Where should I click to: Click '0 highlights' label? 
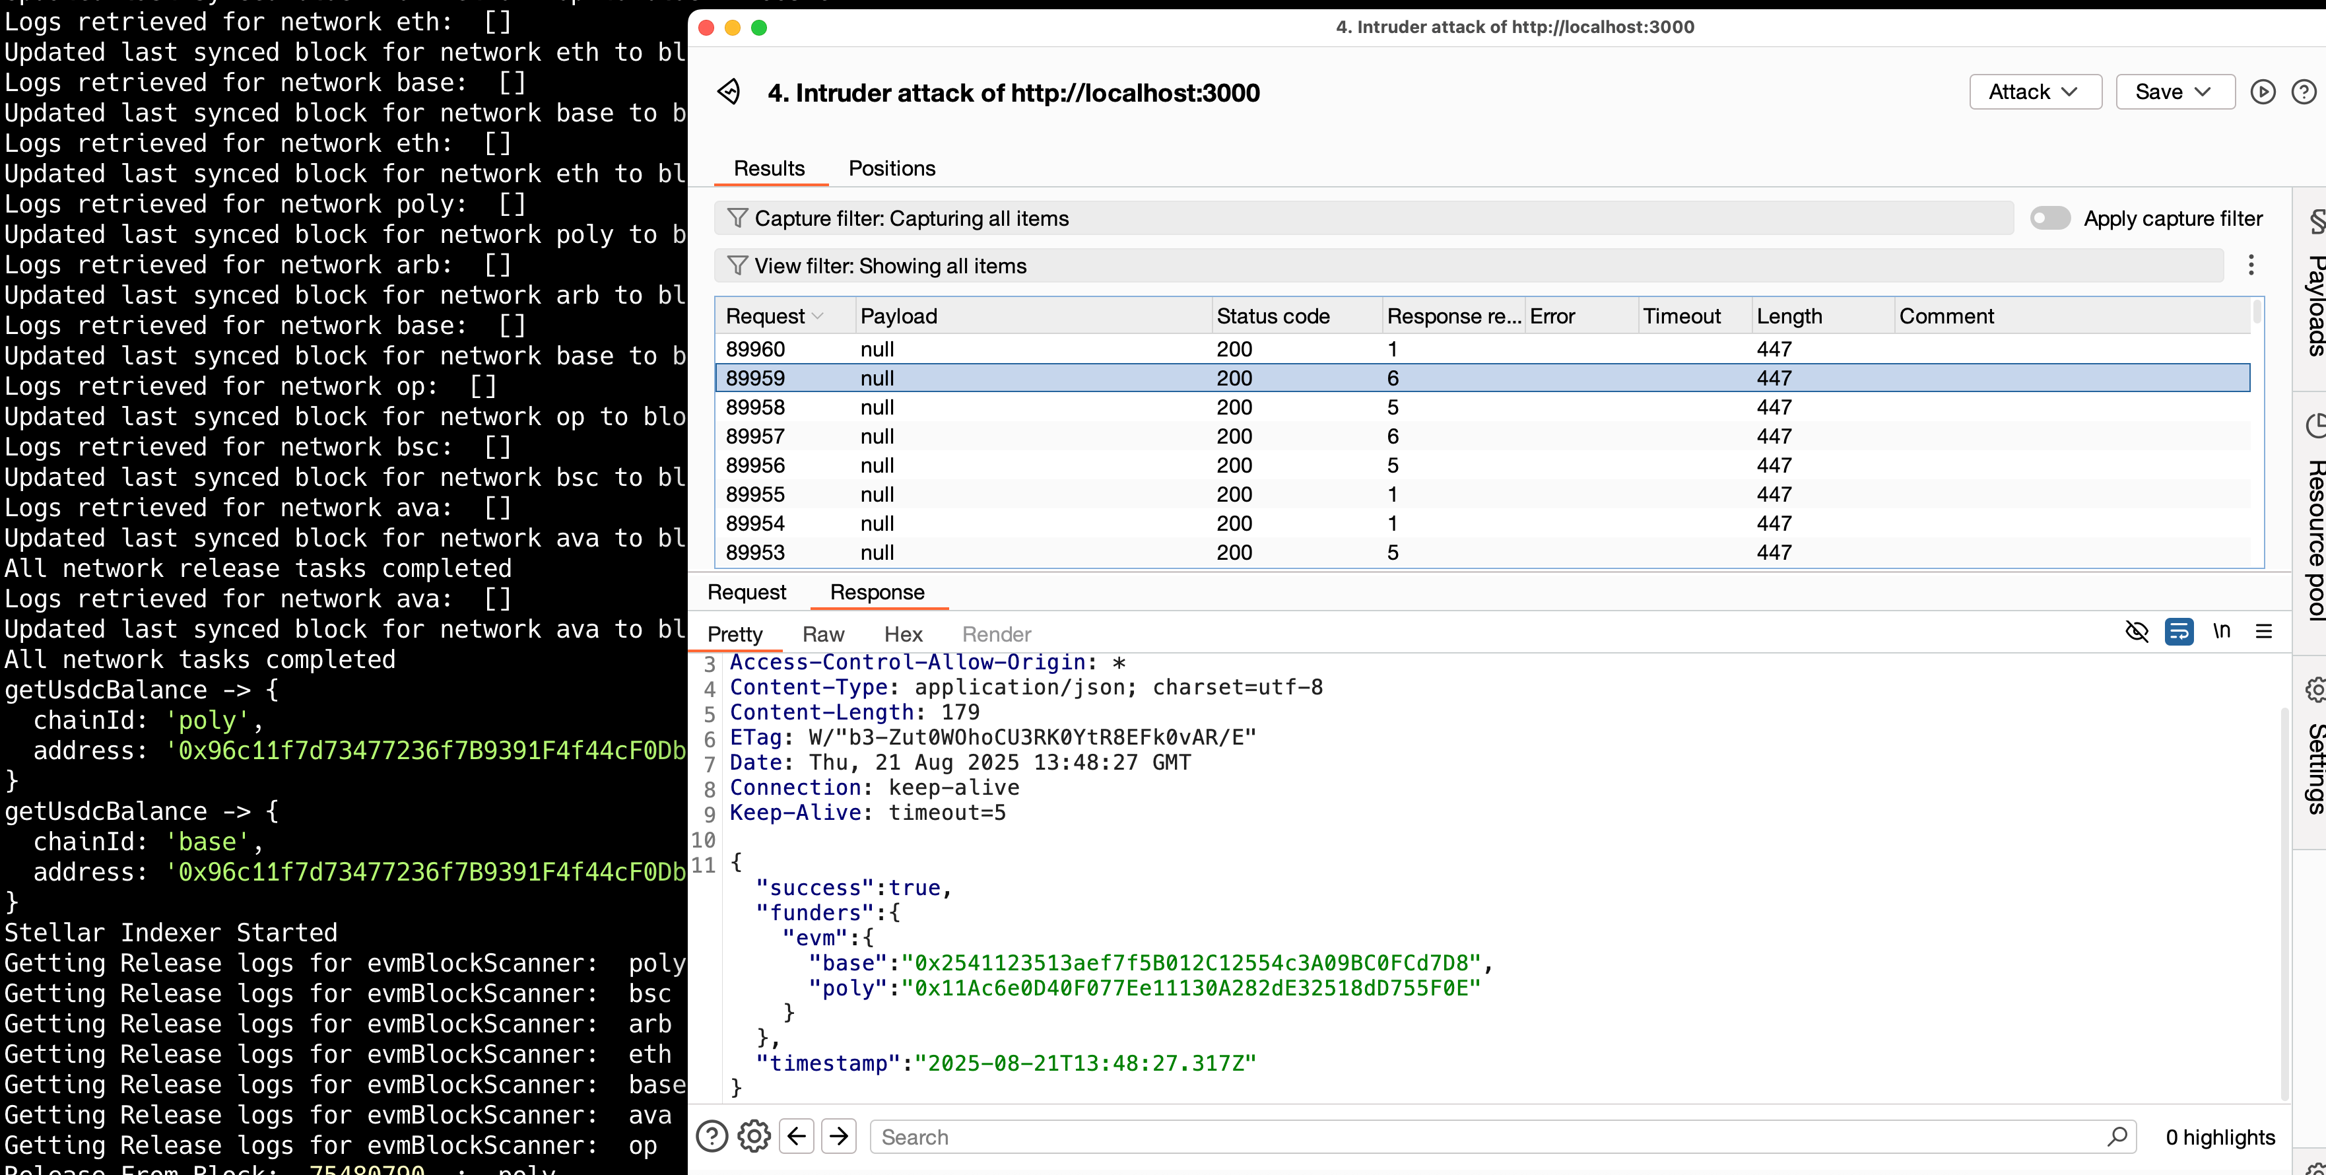point(2220,1137)
